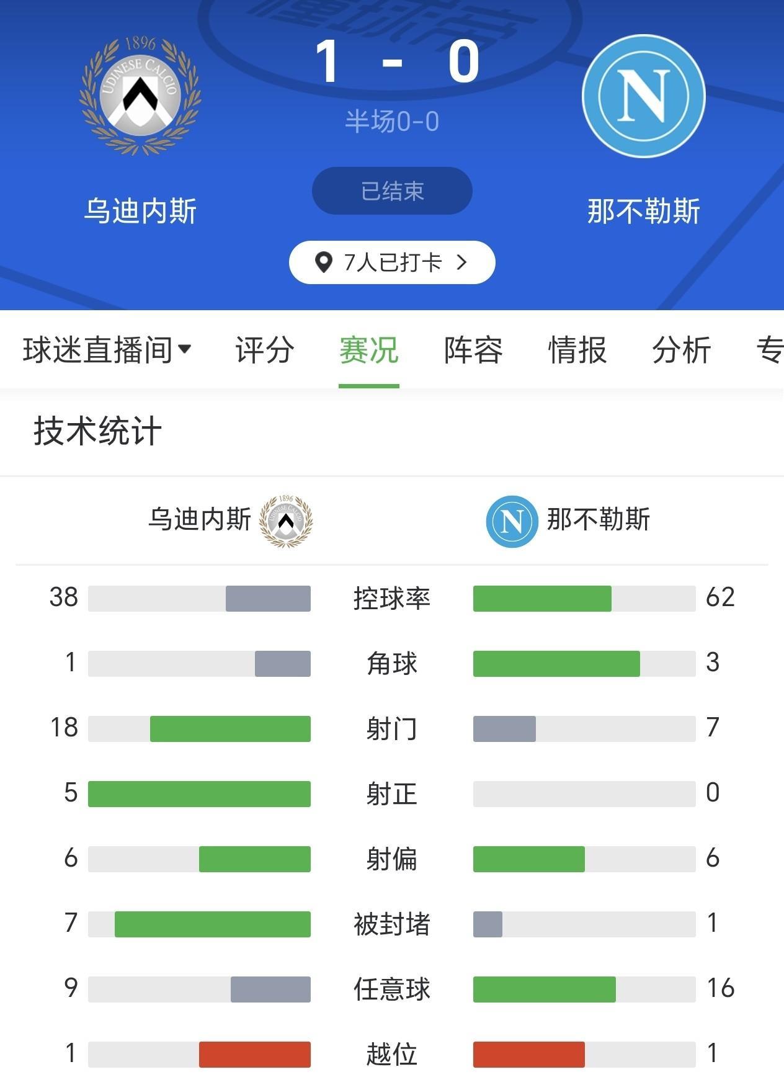Tap the 1 - 0 final score
Image resolution: width=784 pixels, height=1090 pixels.
point(397,62)
